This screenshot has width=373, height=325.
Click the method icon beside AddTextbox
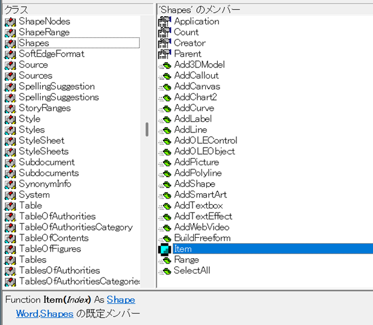pos(165,206)
